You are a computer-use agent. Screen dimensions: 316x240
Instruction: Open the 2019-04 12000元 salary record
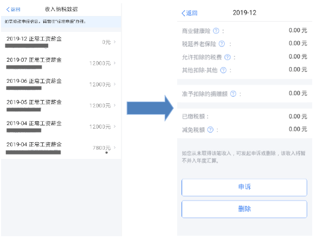click(x=61, y=127)
